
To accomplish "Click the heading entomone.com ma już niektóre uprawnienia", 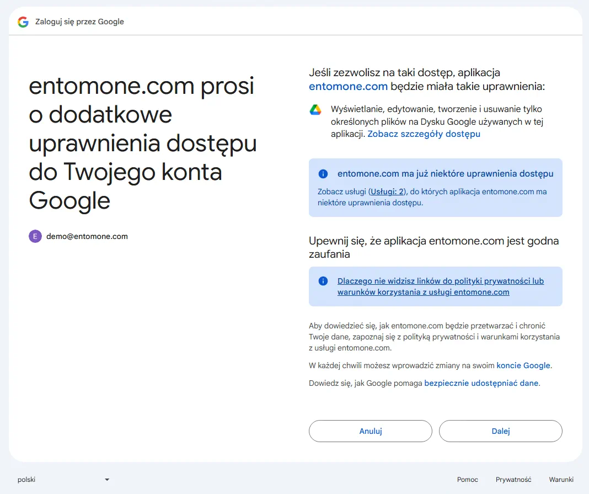I will coord(446,174).
